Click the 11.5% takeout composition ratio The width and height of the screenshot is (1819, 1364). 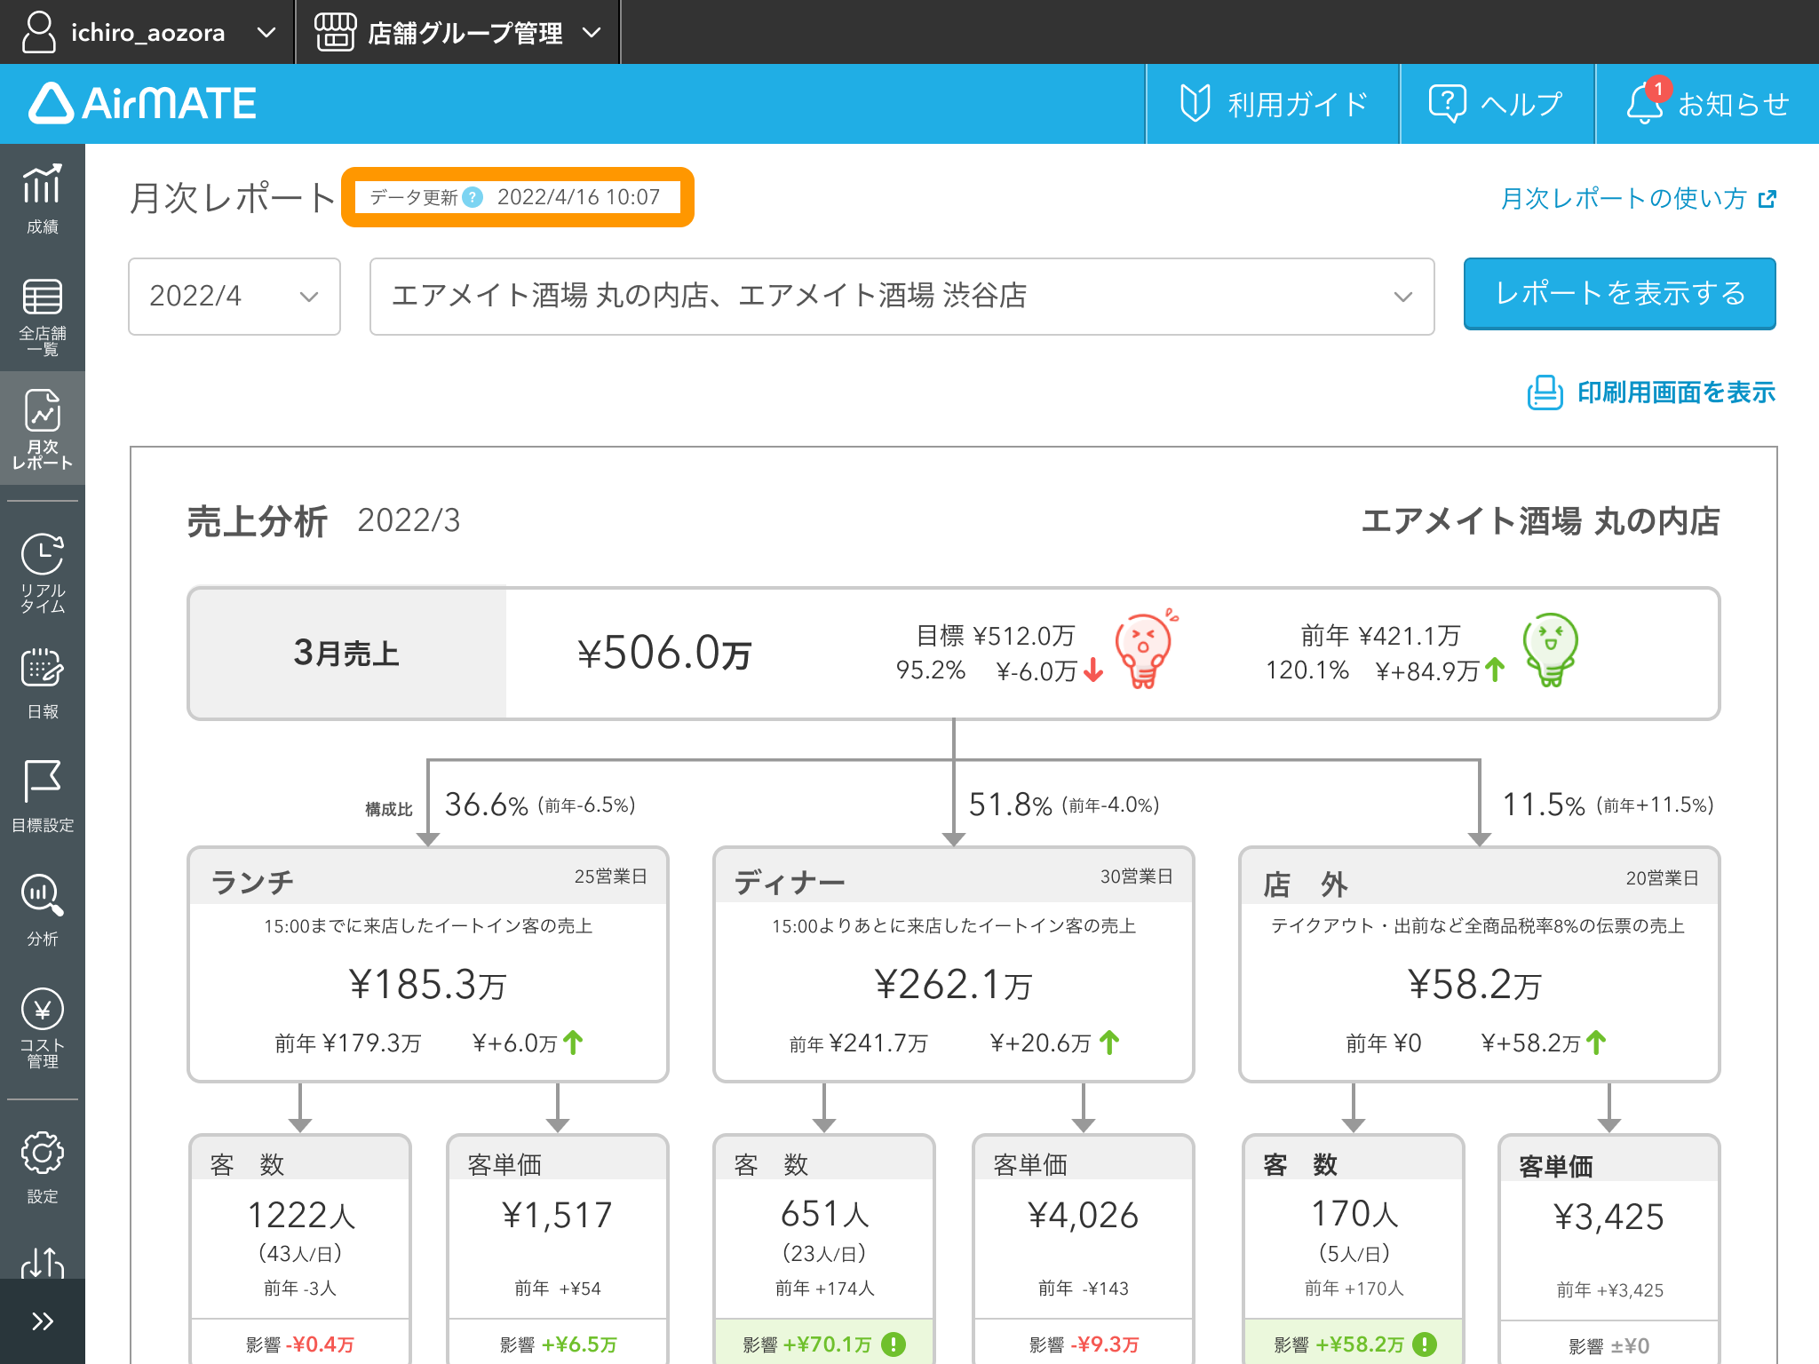(1543, 805)
